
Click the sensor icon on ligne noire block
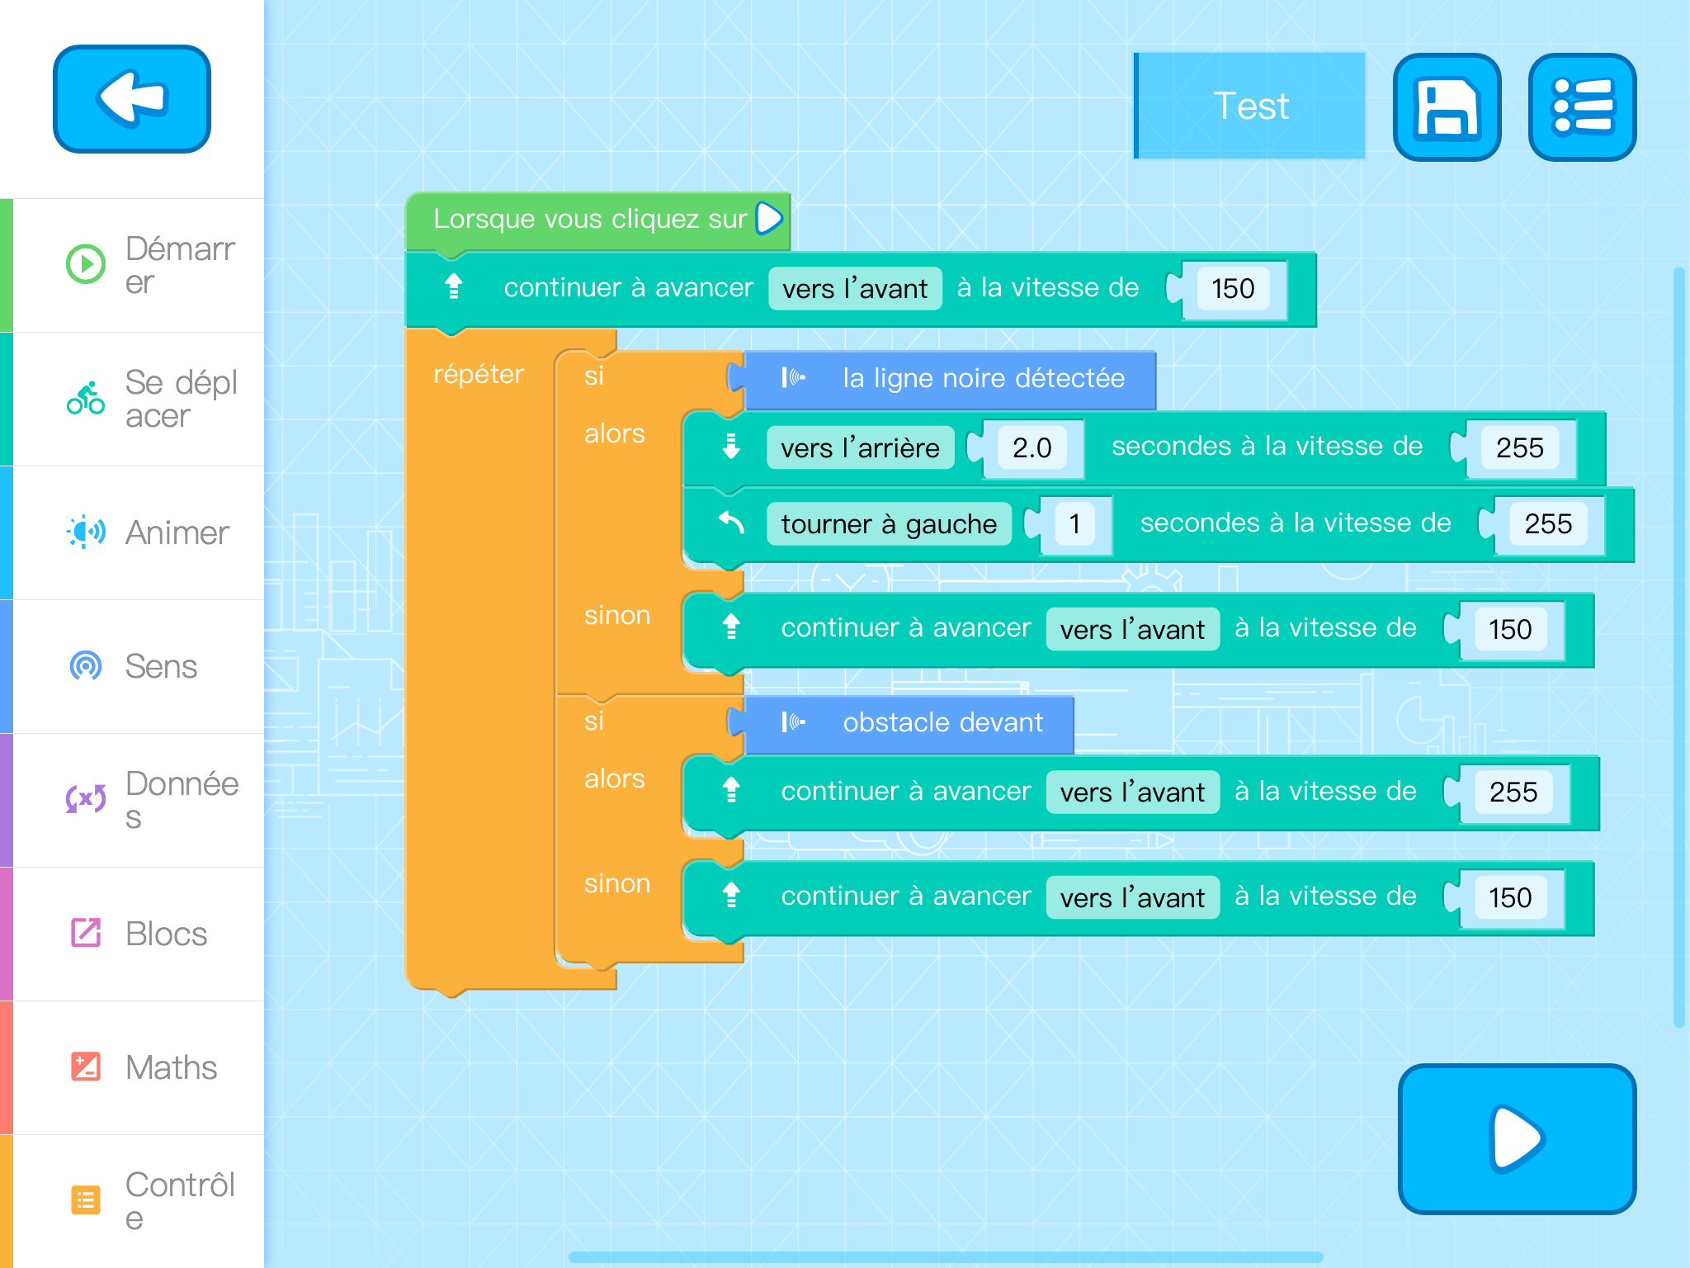coord(793,378)
